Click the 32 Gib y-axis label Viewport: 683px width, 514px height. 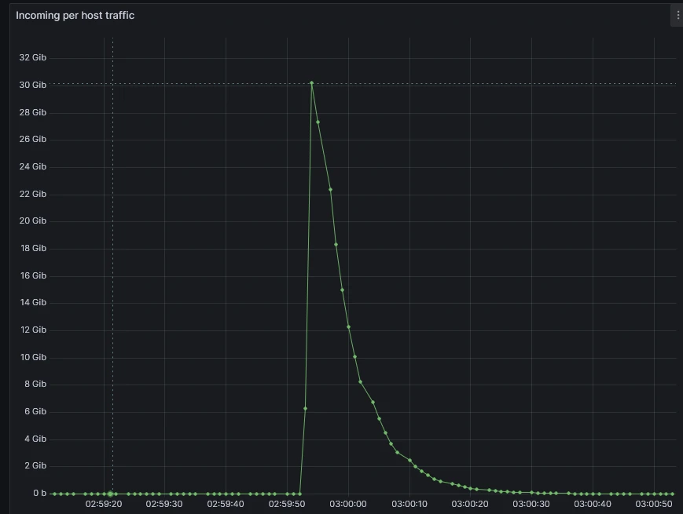[x=32, y=58]
